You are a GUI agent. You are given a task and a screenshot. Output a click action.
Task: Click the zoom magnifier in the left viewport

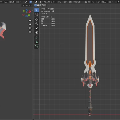pyautogui.click(x=30, y=21)
